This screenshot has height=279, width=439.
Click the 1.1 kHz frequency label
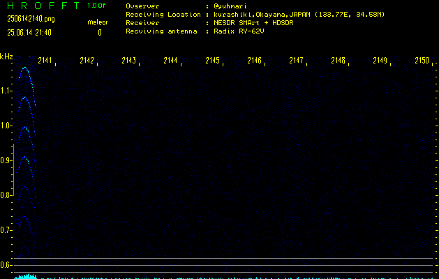(5, 91)
